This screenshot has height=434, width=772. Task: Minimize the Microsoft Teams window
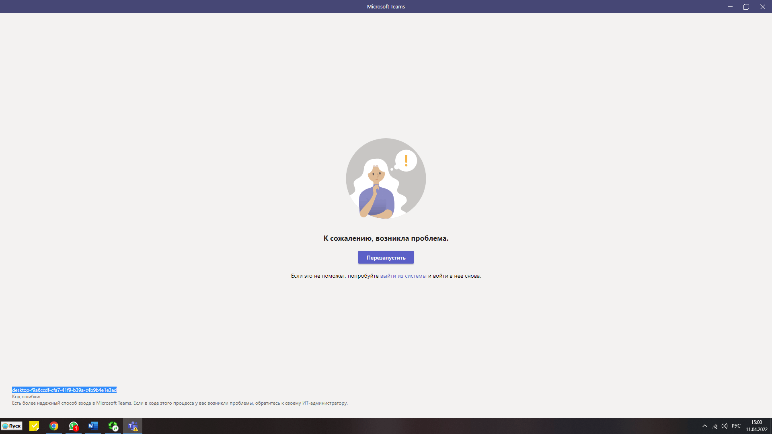[730, 6]
